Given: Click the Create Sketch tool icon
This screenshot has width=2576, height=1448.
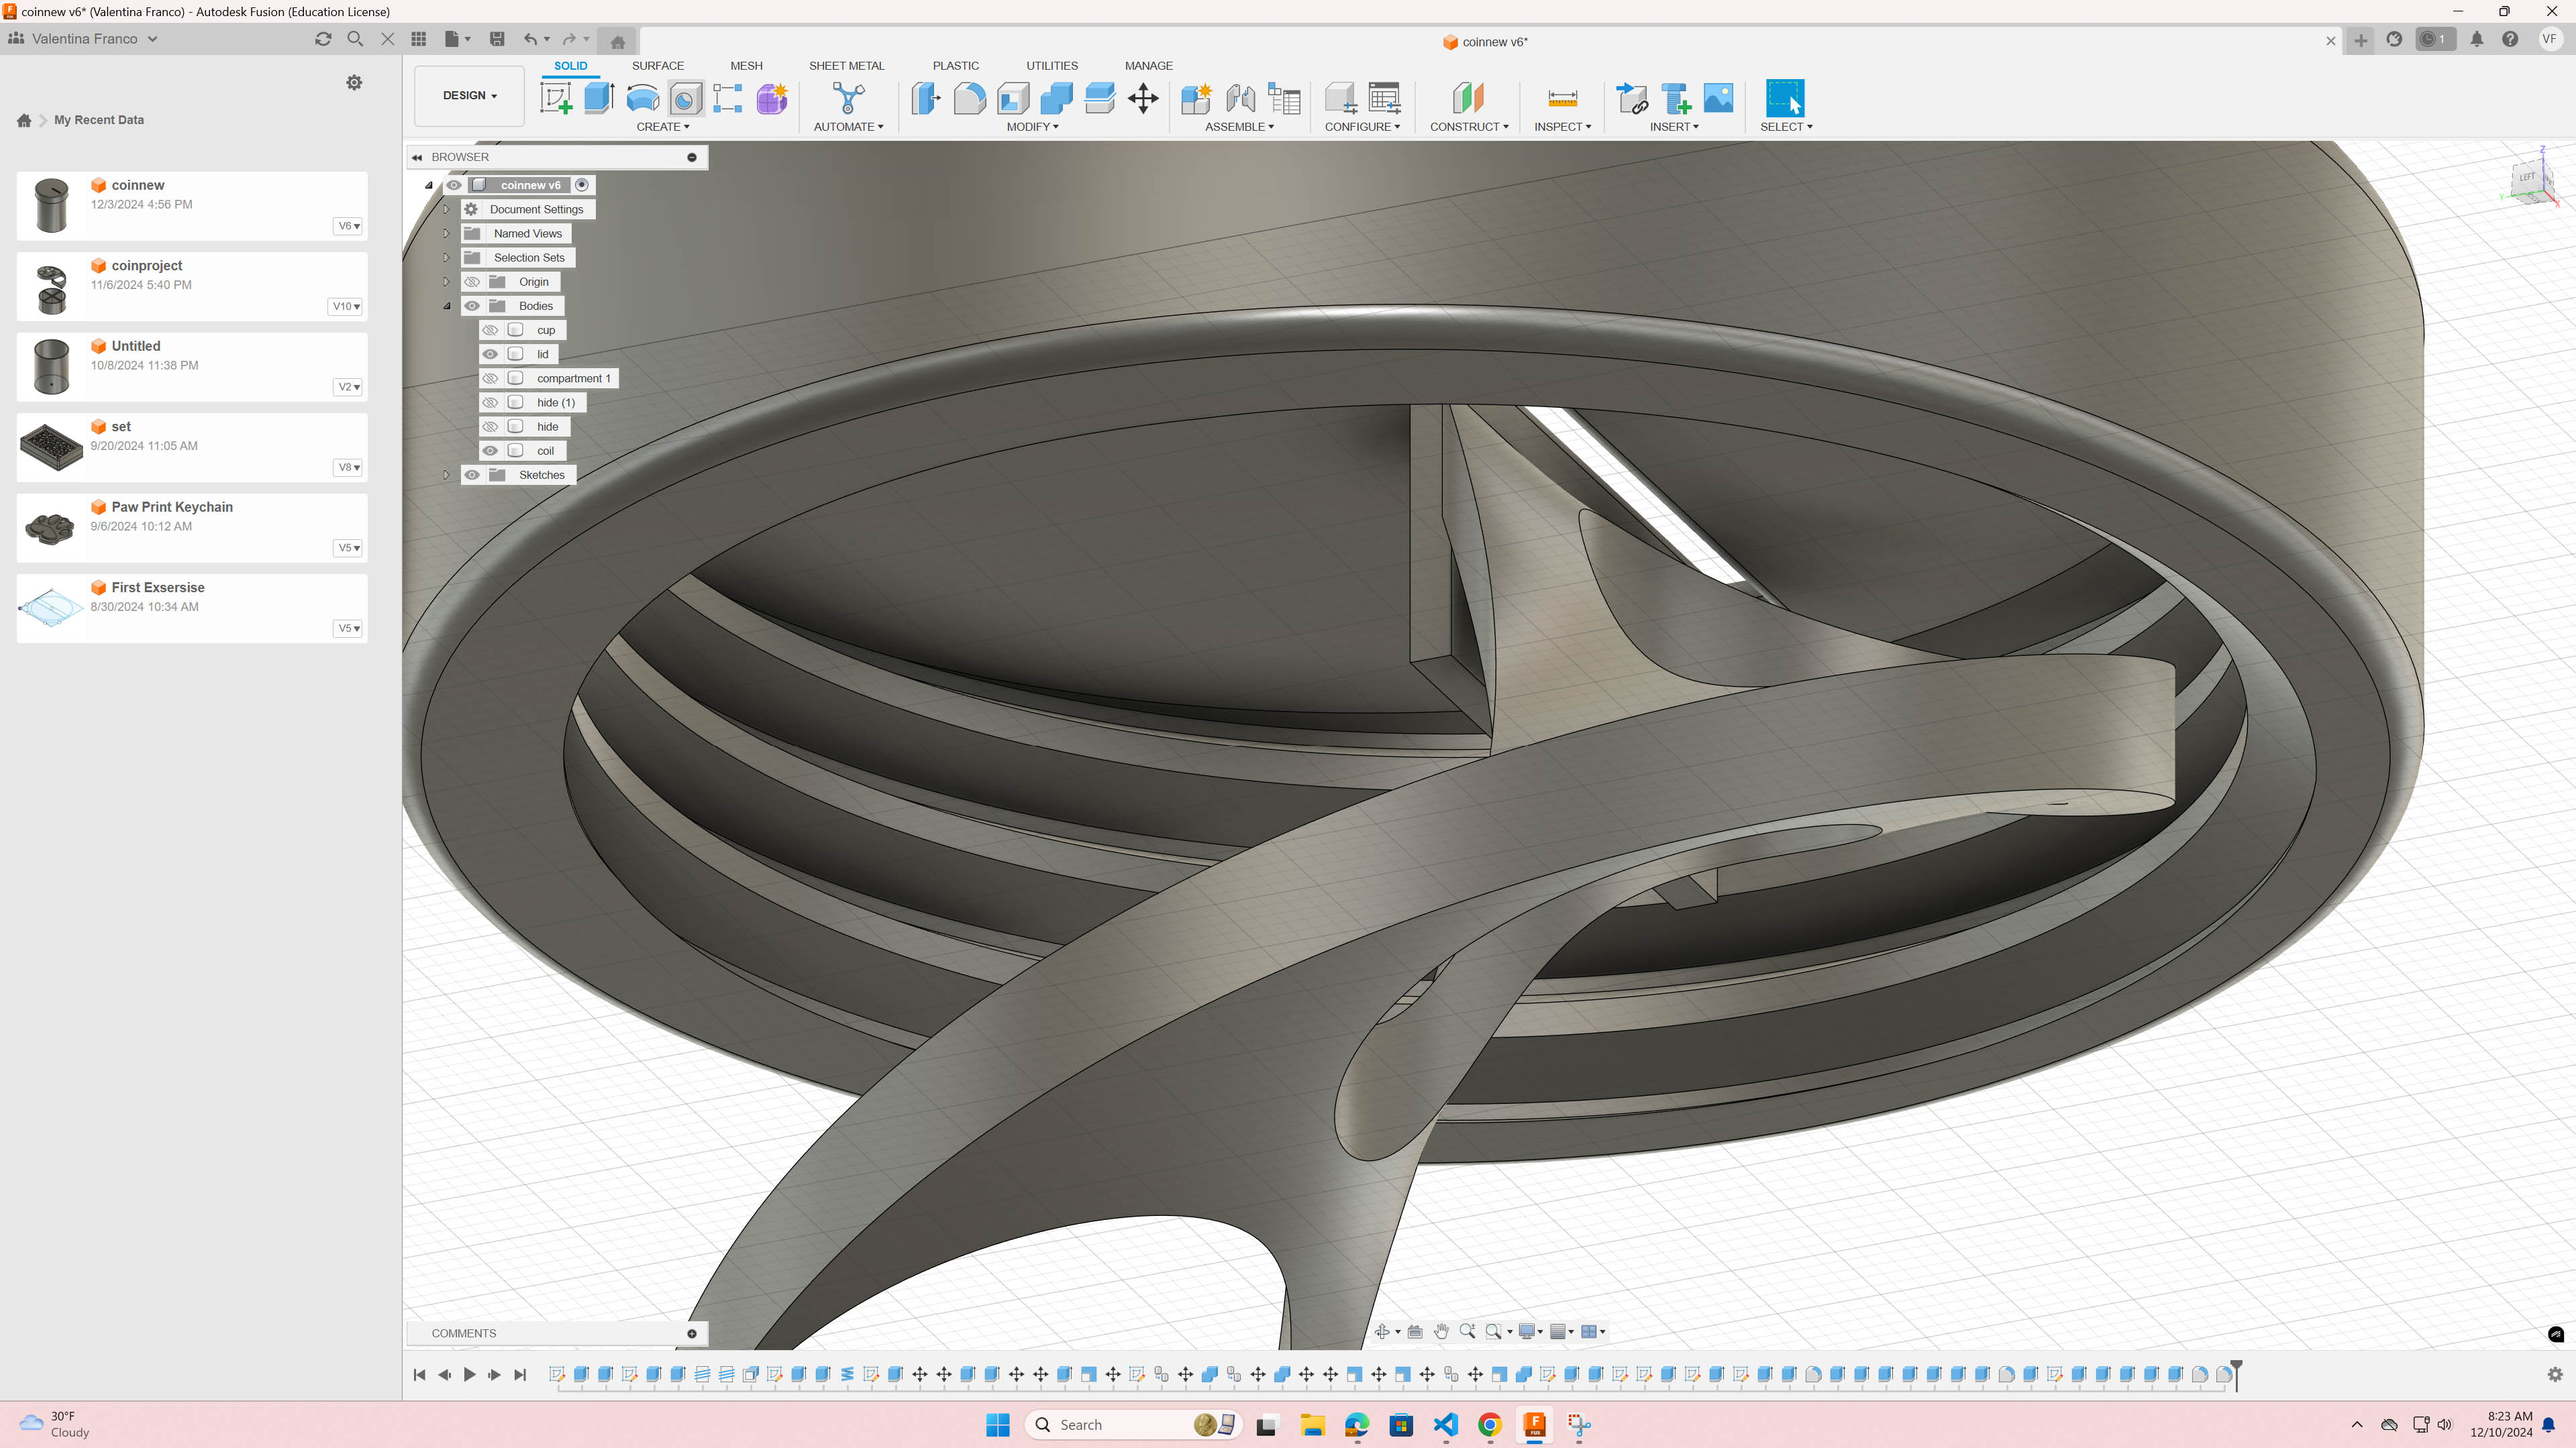Looking at the screenshot, I should tap(556, 98).
